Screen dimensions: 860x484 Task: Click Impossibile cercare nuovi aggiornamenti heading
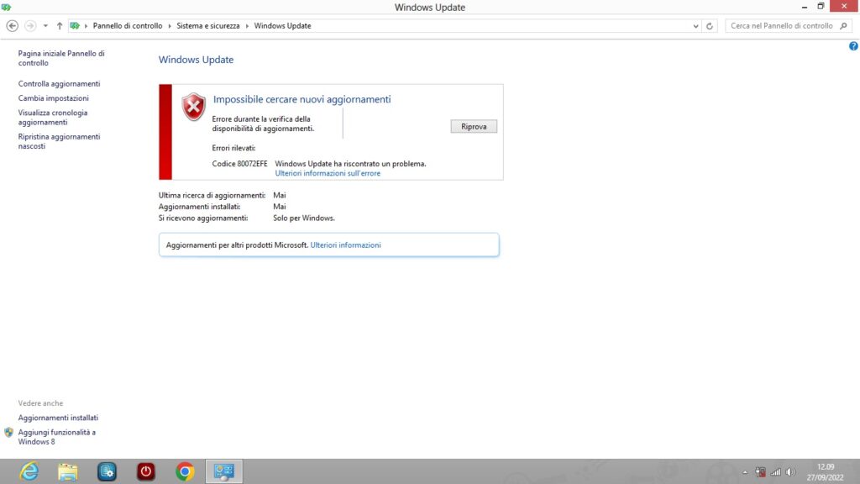[x=302, y=99]
